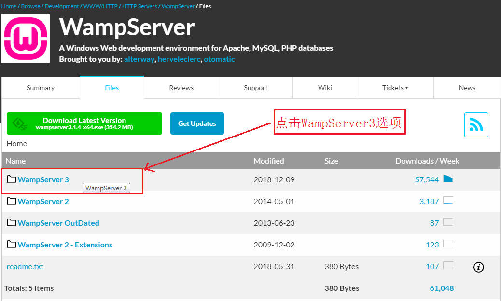
Task: Click the 107 downloads count
Action: click(432, 267)
